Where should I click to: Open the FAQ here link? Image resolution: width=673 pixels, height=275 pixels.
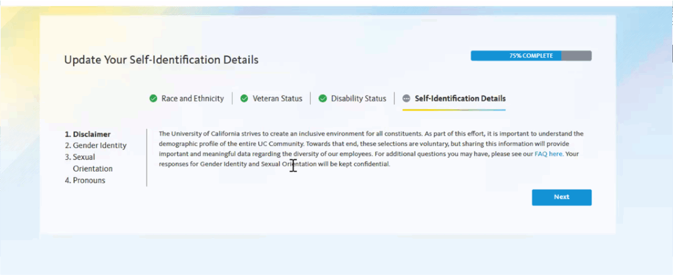pyautogui.click(x=548, y=154)
